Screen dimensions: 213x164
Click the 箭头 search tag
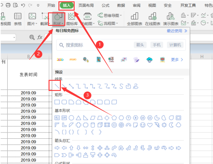click(140, 45)
